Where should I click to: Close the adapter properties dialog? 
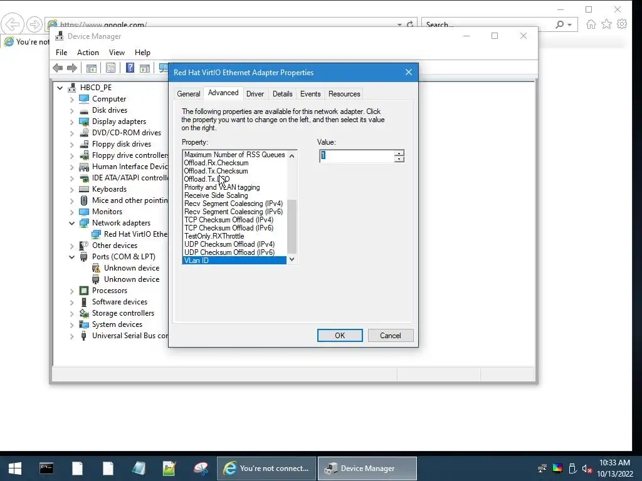[x=409, y=73]
